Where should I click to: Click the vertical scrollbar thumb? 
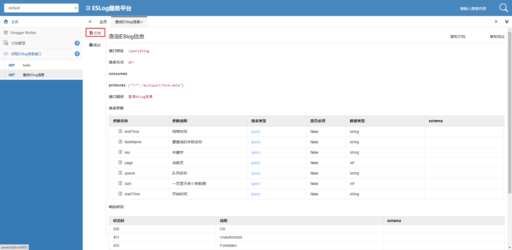pyautogui.click(x=510, y=112)
